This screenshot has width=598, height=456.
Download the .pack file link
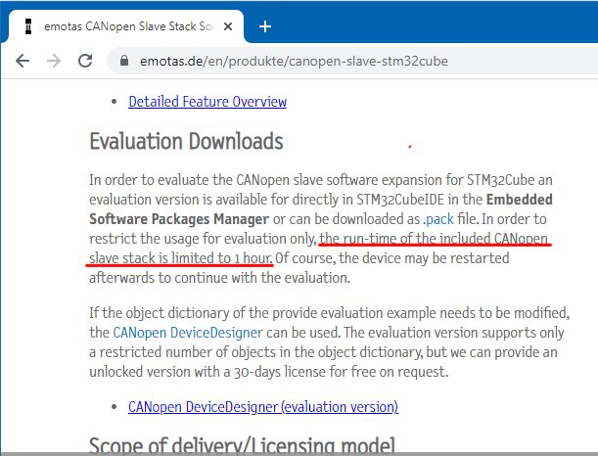click(x=438, y=219)
